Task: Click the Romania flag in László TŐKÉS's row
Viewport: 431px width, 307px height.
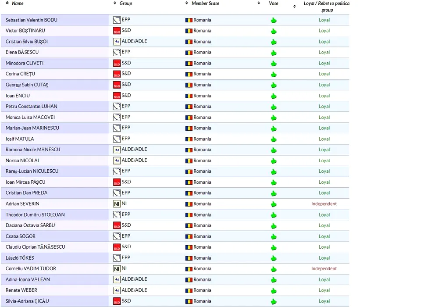Action: click(x=189, y=258)
